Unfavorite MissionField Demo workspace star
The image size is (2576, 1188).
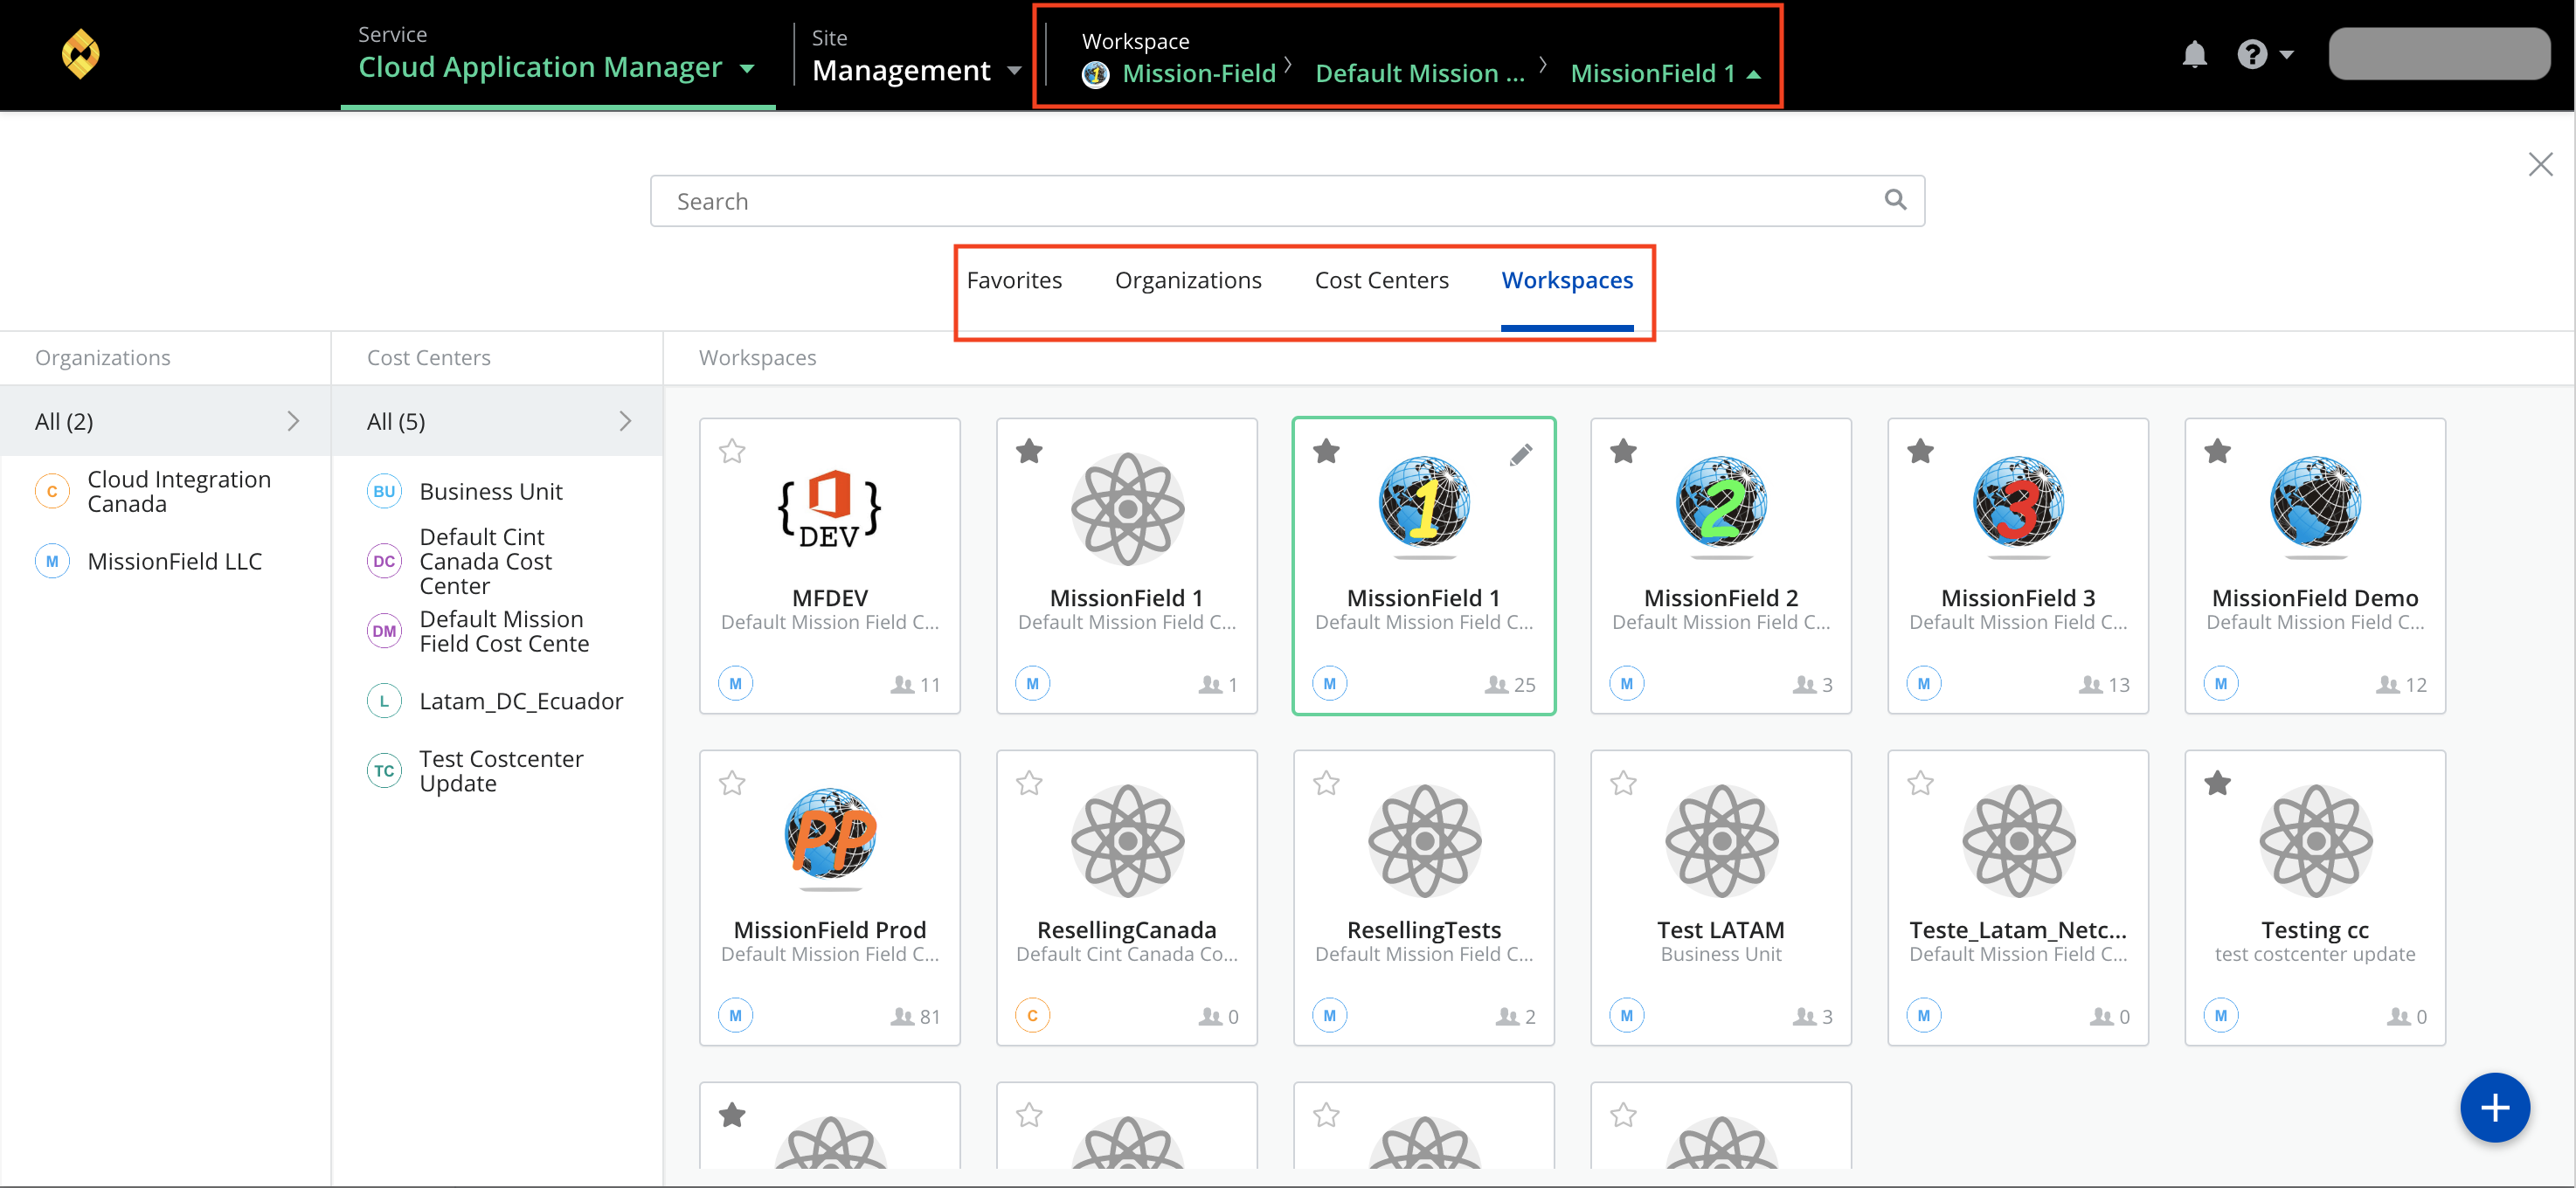pos(2217,451)
